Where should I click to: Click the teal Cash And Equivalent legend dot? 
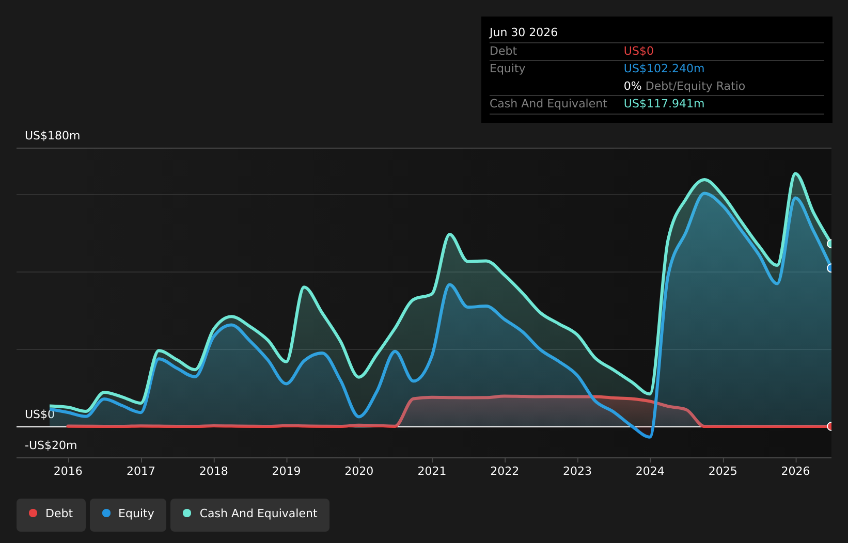[x=187, y=513]
